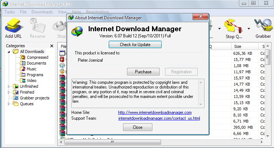
Task: Click file icon in 15,77 MB row
Action: 62,59
